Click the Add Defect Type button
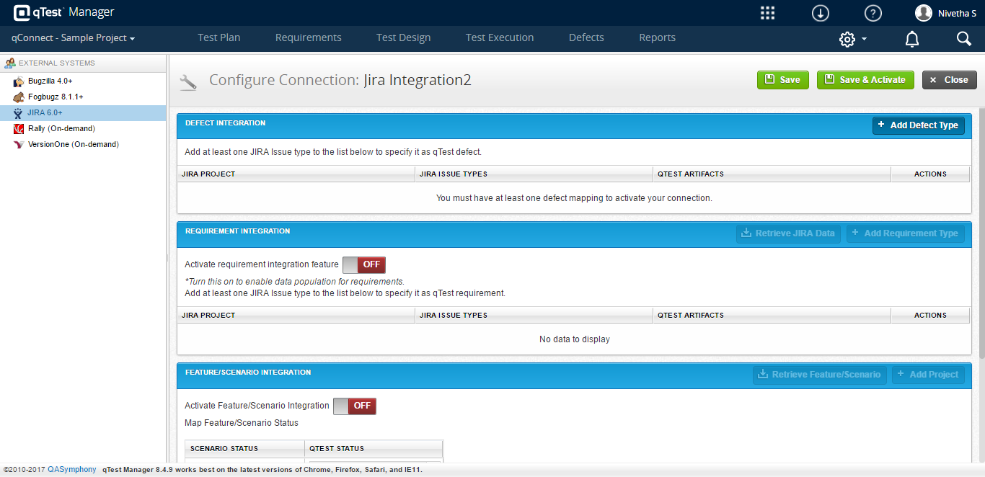985x477 pixels. coord(919,125)
